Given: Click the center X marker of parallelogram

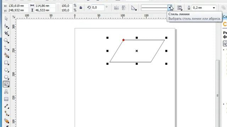Looking at the screenshot, I should coord(137,51).
